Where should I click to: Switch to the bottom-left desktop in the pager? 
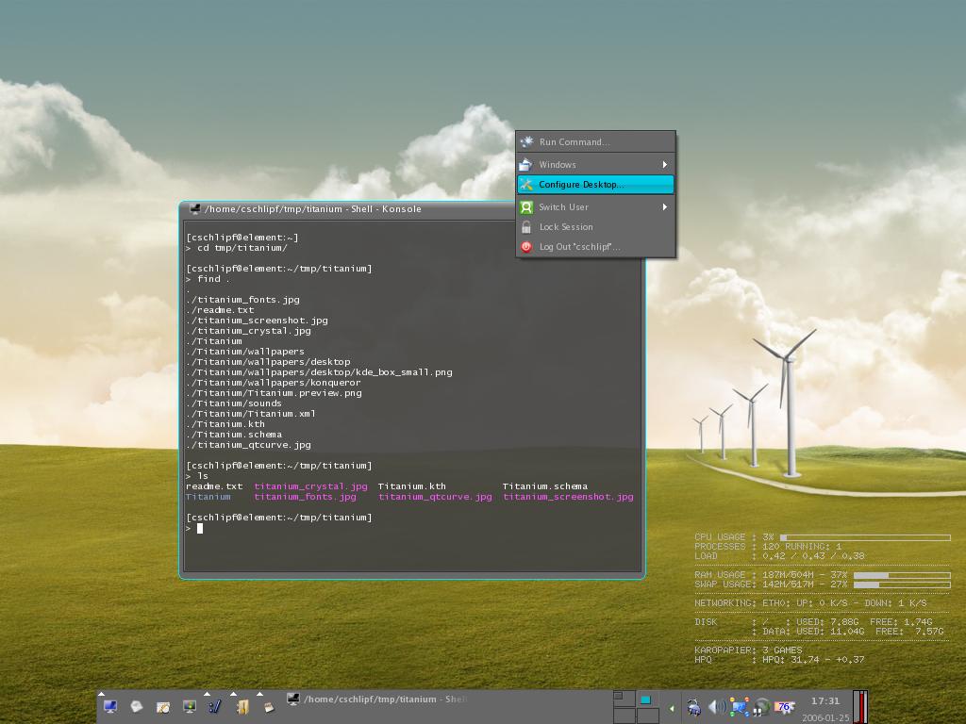pos(624,716)
